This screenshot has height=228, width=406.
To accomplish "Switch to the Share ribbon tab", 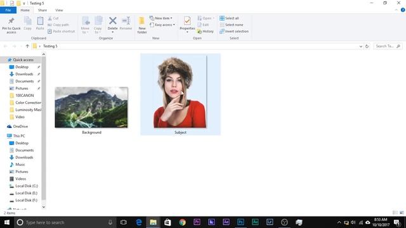I will (x=43, y=10).
